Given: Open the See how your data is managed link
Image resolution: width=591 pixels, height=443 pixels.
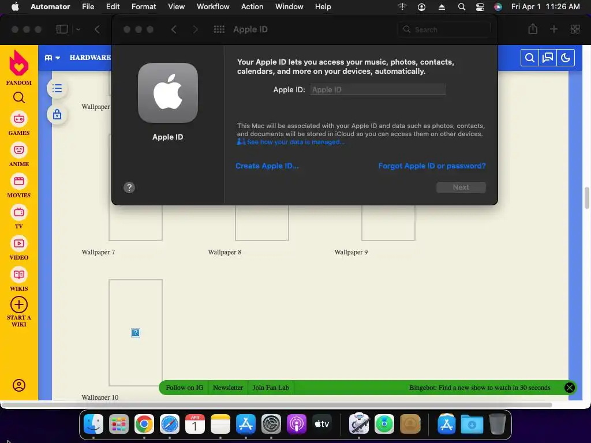Looking at the screenshot, I should [295, 142].
